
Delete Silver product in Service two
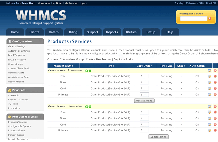coord(215,118)
